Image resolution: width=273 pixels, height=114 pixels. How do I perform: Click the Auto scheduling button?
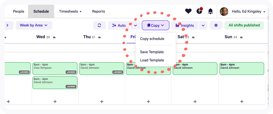119,26
